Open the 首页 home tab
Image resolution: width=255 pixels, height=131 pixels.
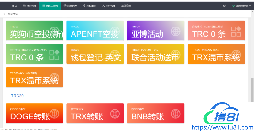point(14,6)
